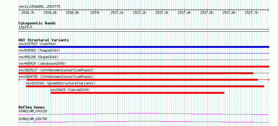Click the RefSeq Genes track heading
Viewport: 278px width, 126px height.
click(32, 107)
